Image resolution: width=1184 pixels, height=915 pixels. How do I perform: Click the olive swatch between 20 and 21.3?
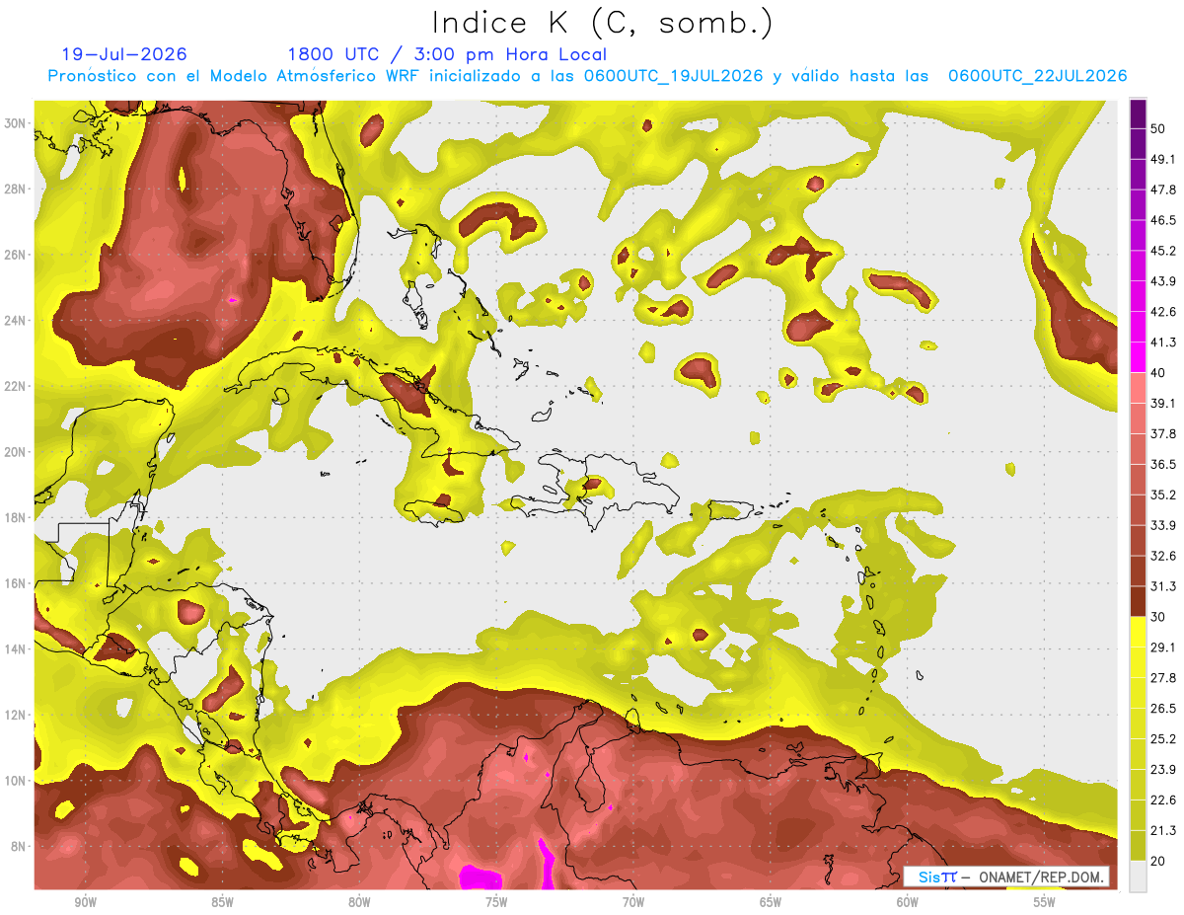click(1138, 845)
